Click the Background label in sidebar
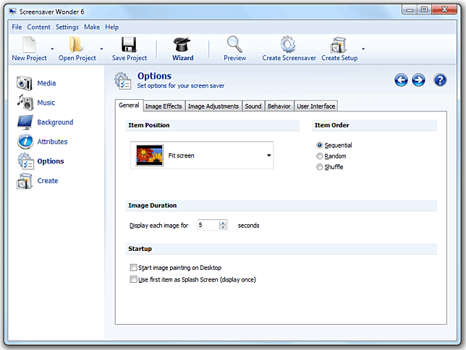466x350 pixels. pyautogui.click(x=55, y=122)
